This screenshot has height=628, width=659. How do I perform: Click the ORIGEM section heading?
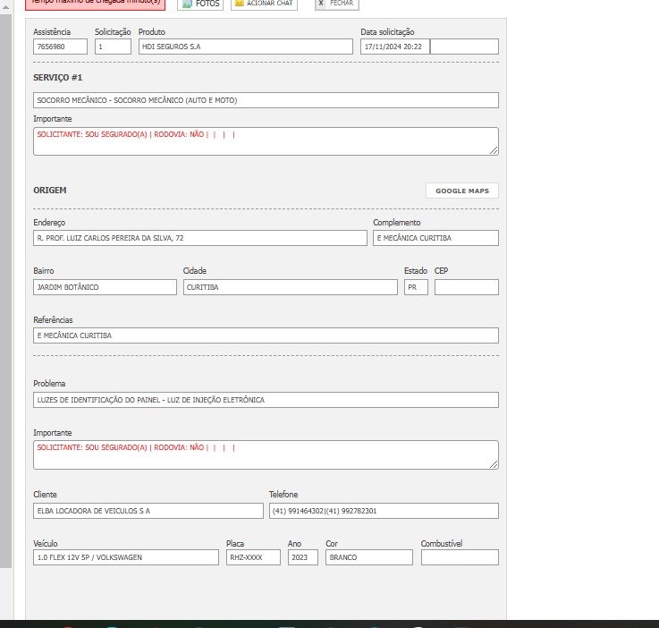(x=49, y=190)
